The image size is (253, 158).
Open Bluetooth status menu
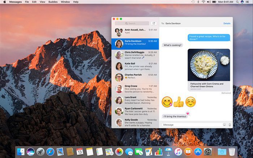198,2
